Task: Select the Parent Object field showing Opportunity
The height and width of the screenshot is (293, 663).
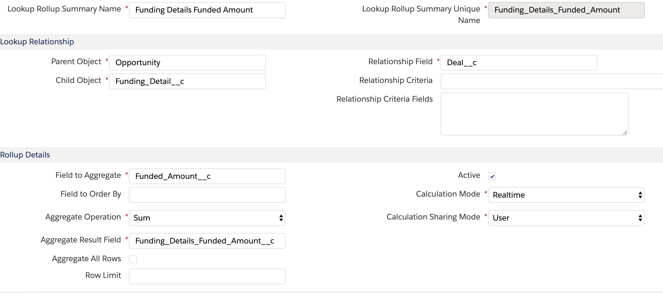Action: point(187,62)
